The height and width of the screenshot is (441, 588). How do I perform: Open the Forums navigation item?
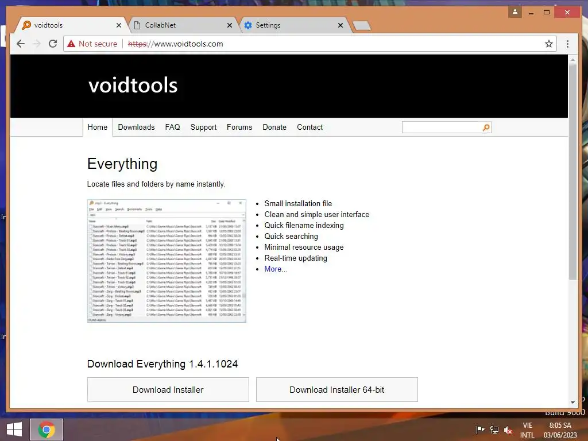pyautogui.click(x=239, y=127)
